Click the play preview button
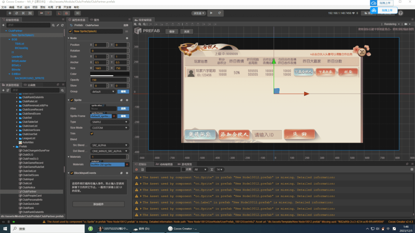This screenshot has width=415, height=233. (x=211, y=13)
